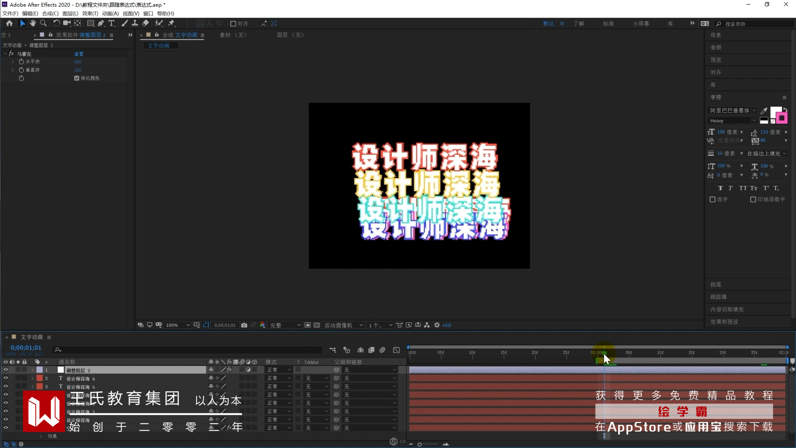Viewport: 796px width, 448px height.
Task: Select the Brush tool
Action: (x=124, y=24)
